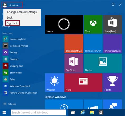Launch the OneNote tile
The image size is (125, 116).
point(74,63)
